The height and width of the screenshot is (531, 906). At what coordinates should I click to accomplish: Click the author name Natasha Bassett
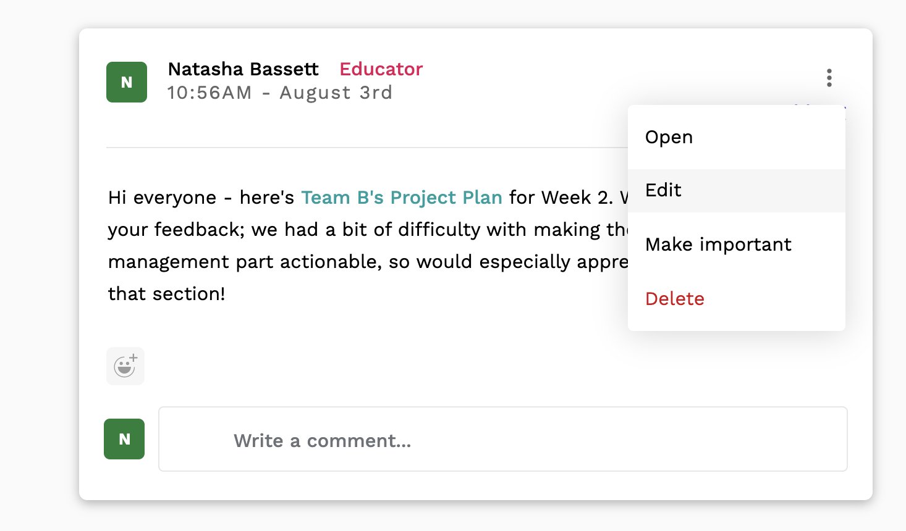243,69
